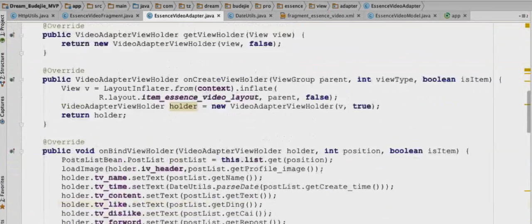Viewport: 532px width, 224px height.
Task: Click tv_name field in the code
Action: (x=111, y=178)
